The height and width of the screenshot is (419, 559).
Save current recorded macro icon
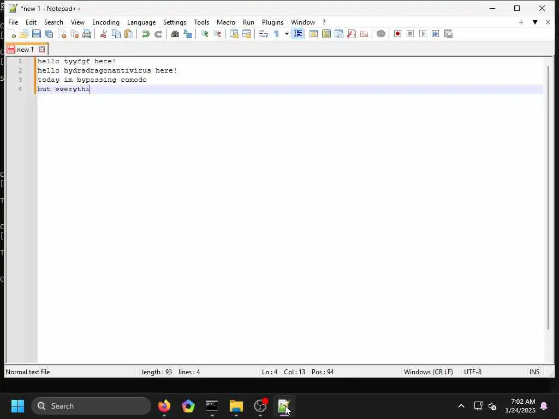point(448,34)
